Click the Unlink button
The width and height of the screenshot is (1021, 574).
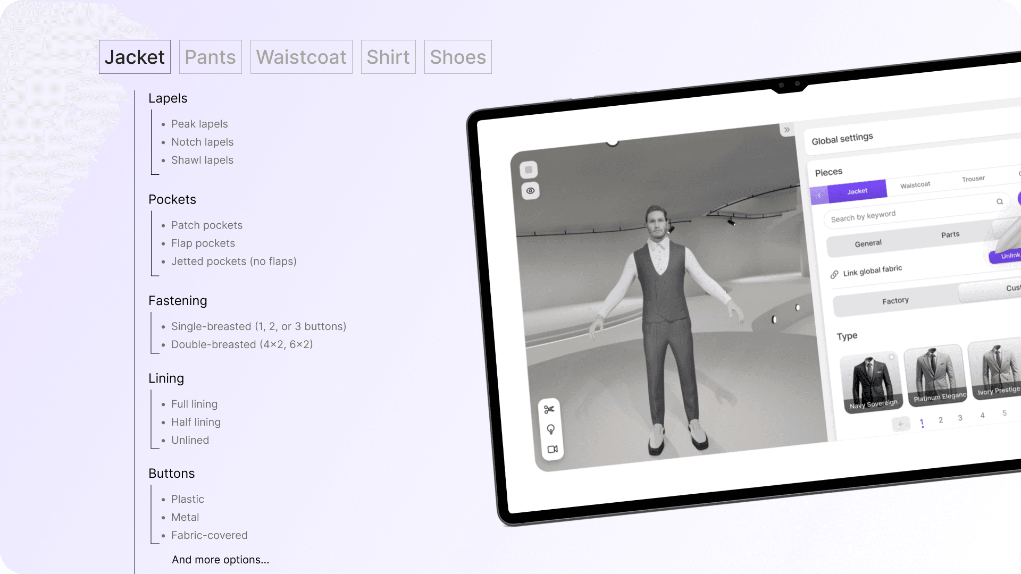[x=1009, y=256]
